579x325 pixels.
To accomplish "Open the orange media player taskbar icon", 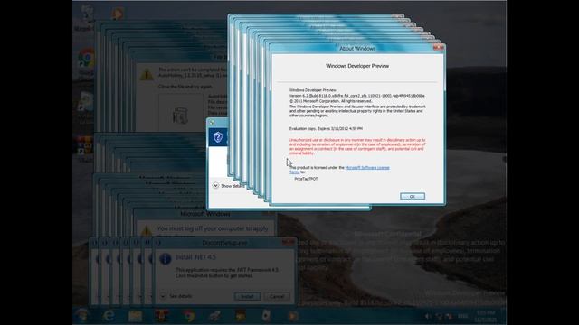I will pyautogui.click(x=293, y=316).
